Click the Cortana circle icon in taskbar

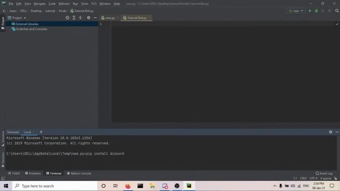click(x=104, y=186)
